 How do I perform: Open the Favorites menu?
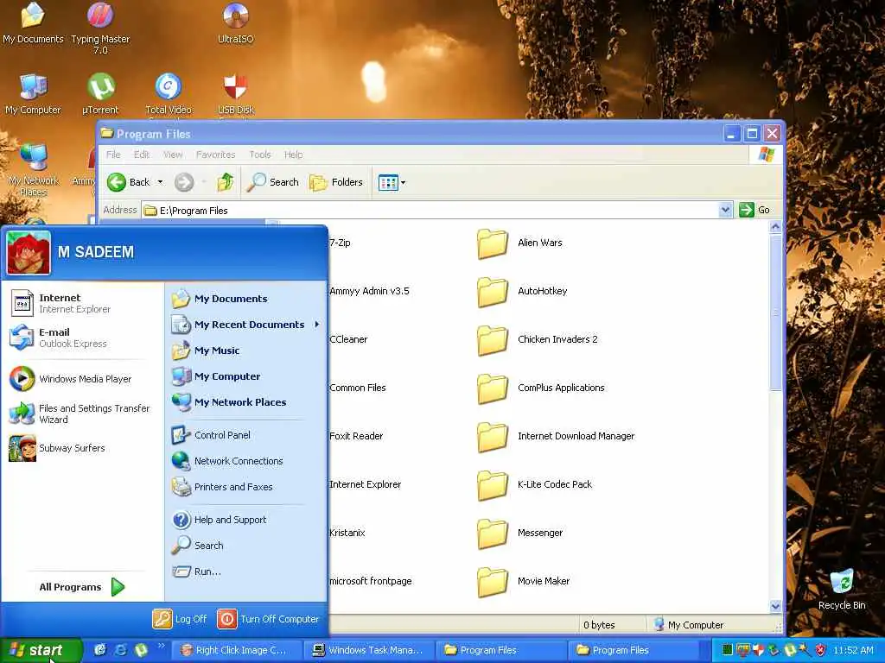[x=215, y=154]
